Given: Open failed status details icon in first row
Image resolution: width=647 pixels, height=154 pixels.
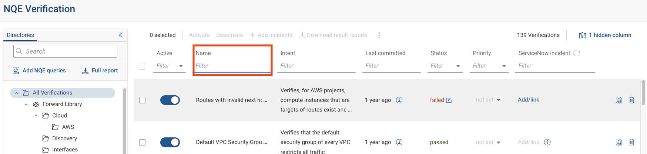Looking at the screenshot, I should 449,100.
